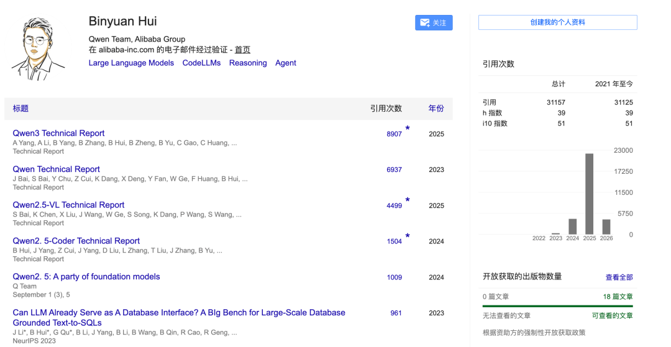Sort publications by the 年份 column
The image size is (671, 347).
pyautogui.click(x=436, y=109)
